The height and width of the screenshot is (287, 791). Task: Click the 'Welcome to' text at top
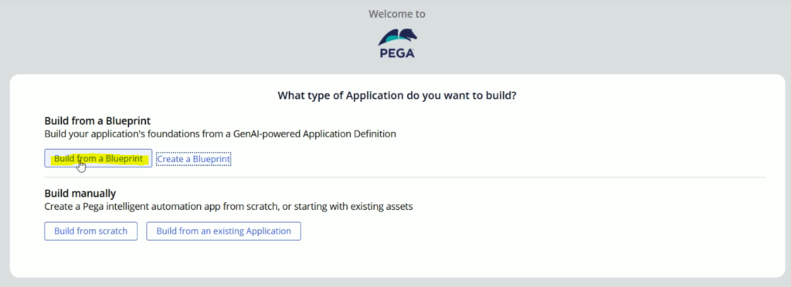click(x=397, y=14)
